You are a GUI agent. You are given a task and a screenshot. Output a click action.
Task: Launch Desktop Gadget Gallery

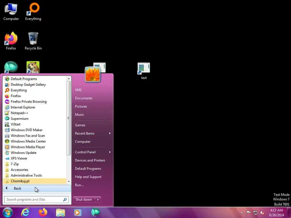[x=35, y=85]
